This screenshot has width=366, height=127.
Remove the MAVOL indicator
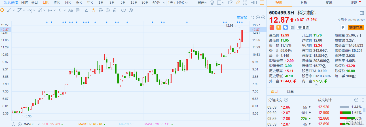coord(20,124)
